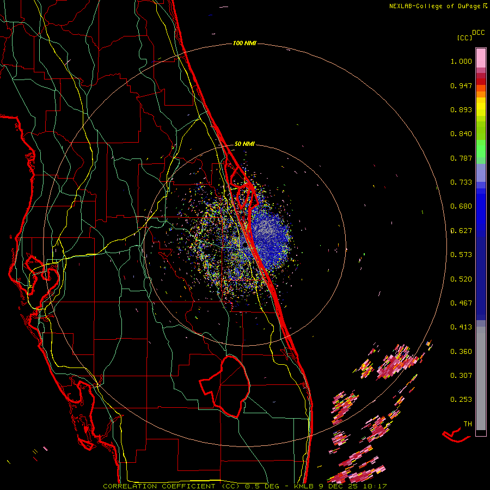Screen dimensions: 490x490
Task: Click the Lake Okeechobee red outline
Action: (x=225, y=387)
